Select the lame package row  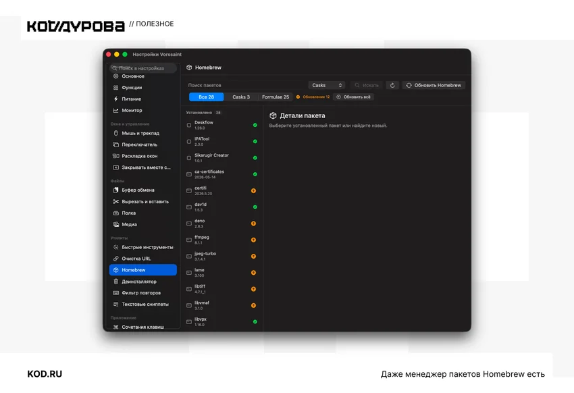222,273
